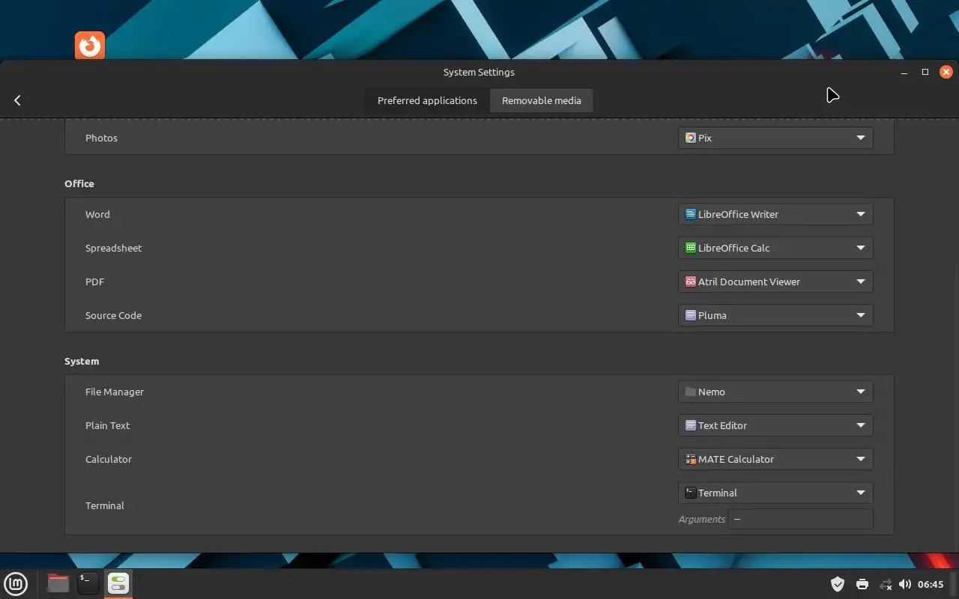Go back using the back arrow
The height and width of the screenshot is (599, 959).
click(x=17, y=100)
